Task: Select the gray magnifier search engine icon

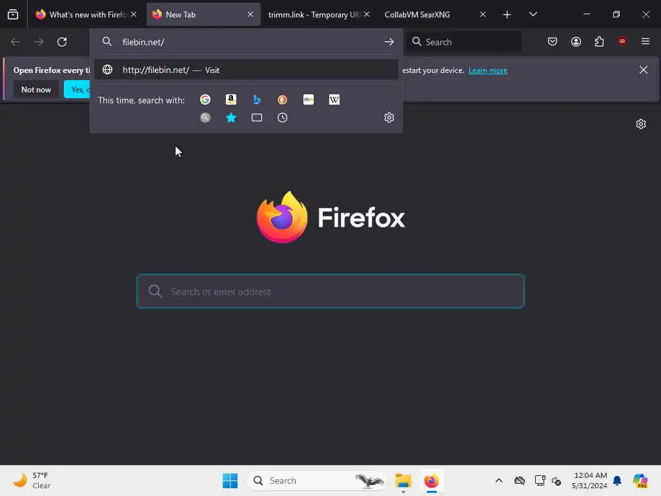Action: (205, 118)
